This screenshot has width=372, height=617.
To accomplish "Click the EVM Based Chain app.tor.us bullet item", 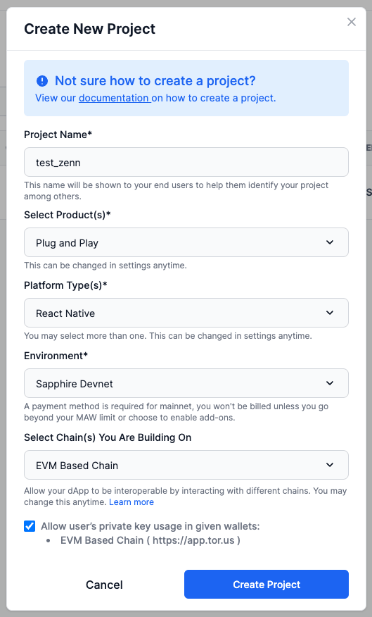I will 150,540.
